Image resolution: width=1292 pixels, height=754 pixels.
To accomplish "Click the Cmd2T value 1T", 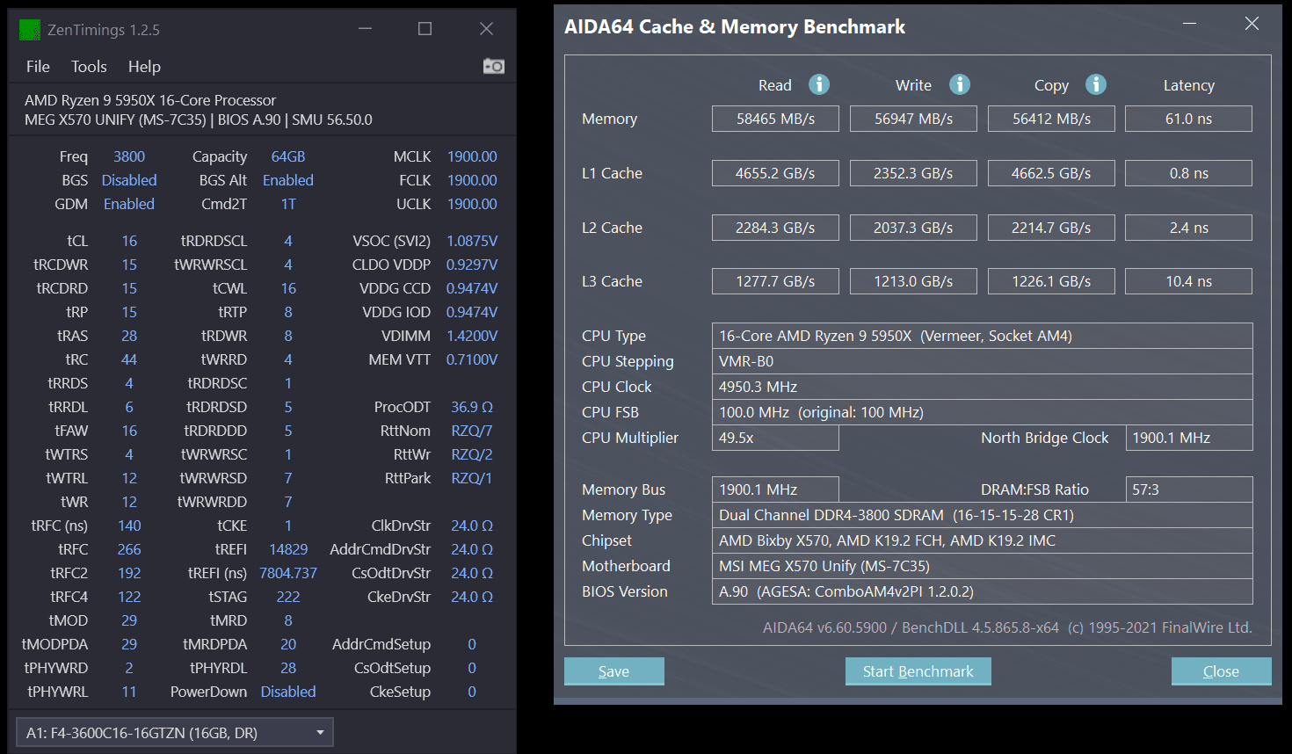I will coord(288,204).
